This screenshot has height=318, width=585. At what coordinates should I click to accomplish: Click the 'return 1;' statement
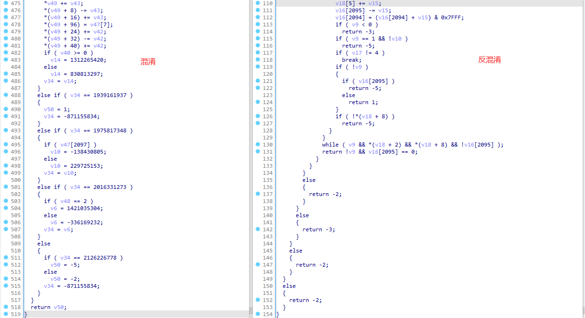(x=363, y=102)
